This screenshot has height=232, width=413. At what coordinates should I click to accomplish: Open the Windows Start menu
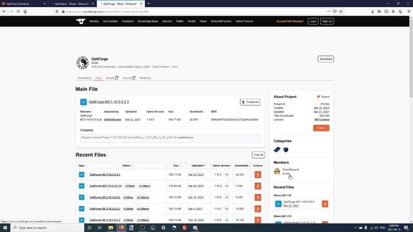tap(5, 227)
